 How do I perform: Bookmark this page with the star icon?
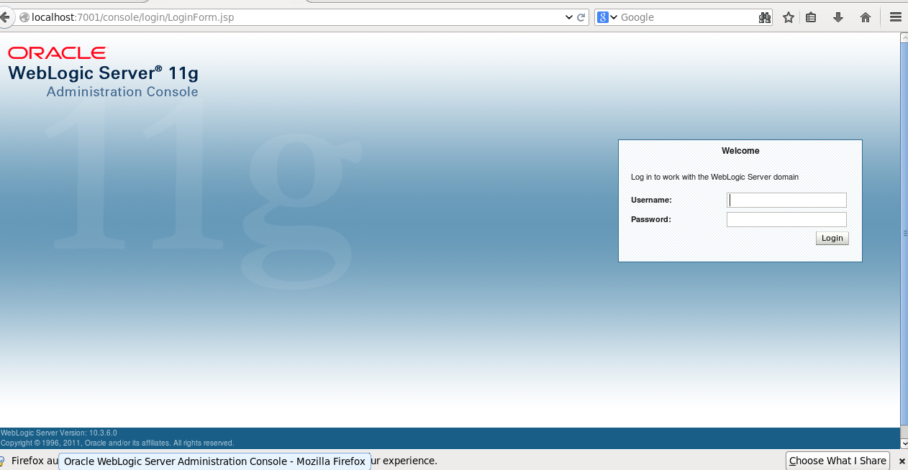[x=789, y=17]
